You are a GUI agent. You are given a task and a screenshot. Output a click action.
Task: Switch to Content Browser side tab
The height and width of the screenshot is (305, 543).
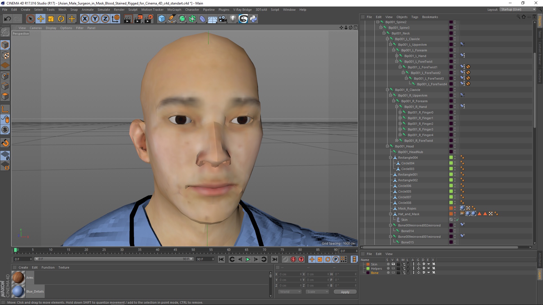[x=540, y=53]
